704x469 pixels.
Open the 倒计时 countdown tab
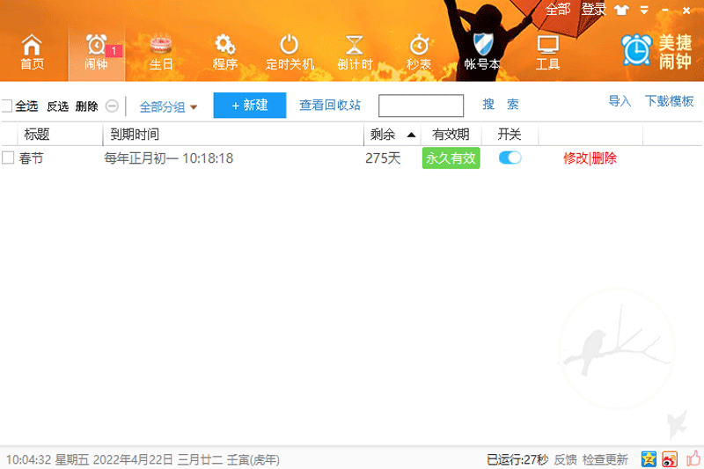[x=355, y=52]
